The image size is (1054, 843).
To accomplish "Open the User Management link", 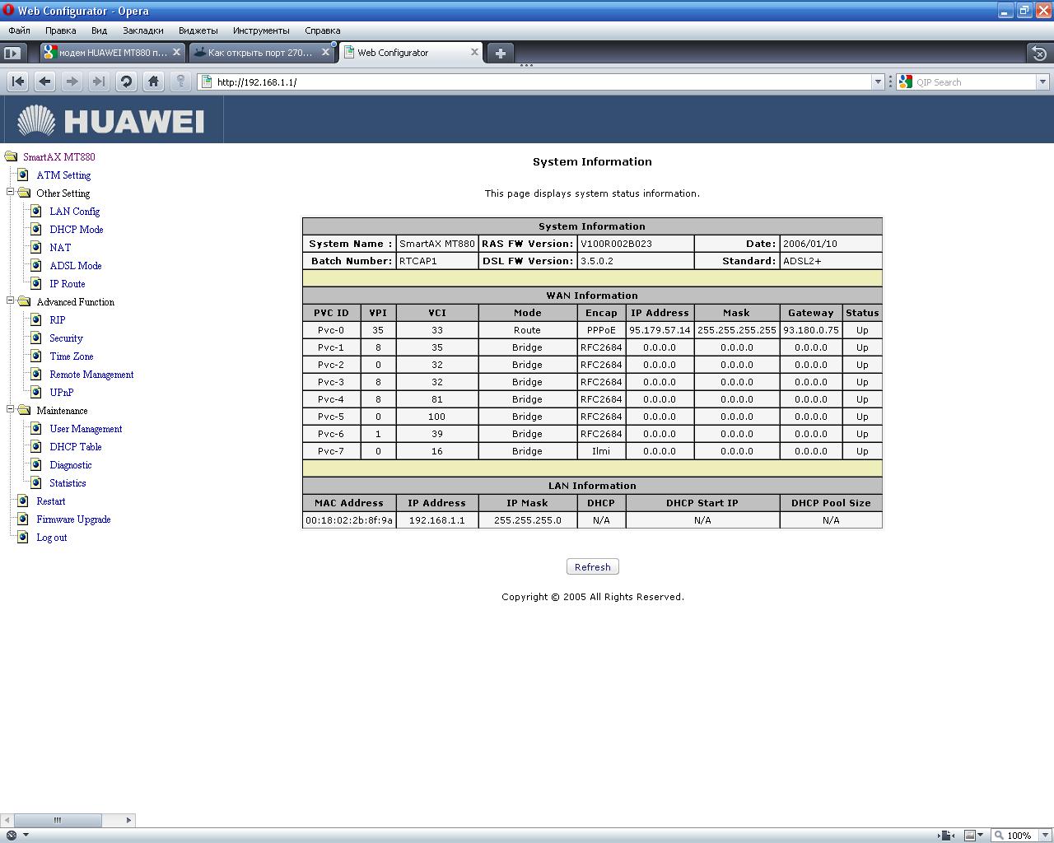I will click(86, 428).
